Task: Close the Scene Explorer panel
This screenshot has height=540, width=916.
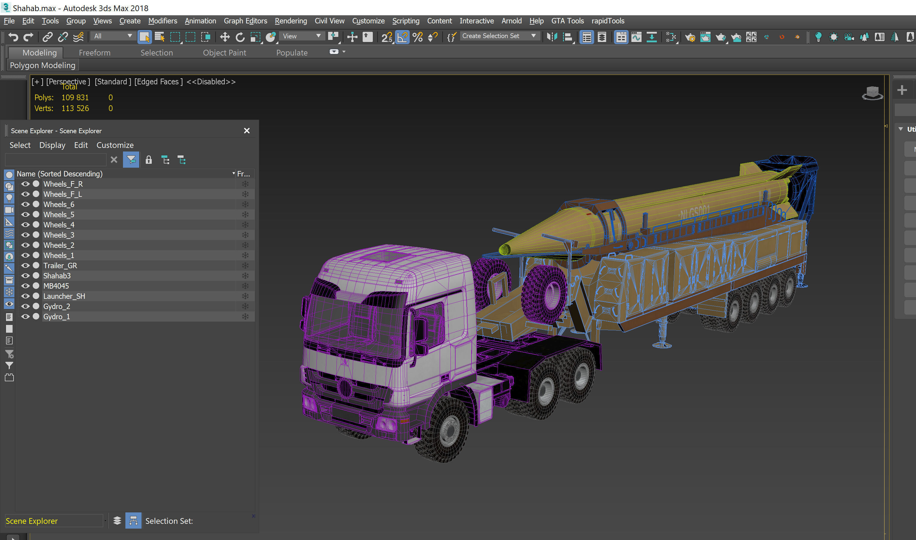Action: coord(247,130)
